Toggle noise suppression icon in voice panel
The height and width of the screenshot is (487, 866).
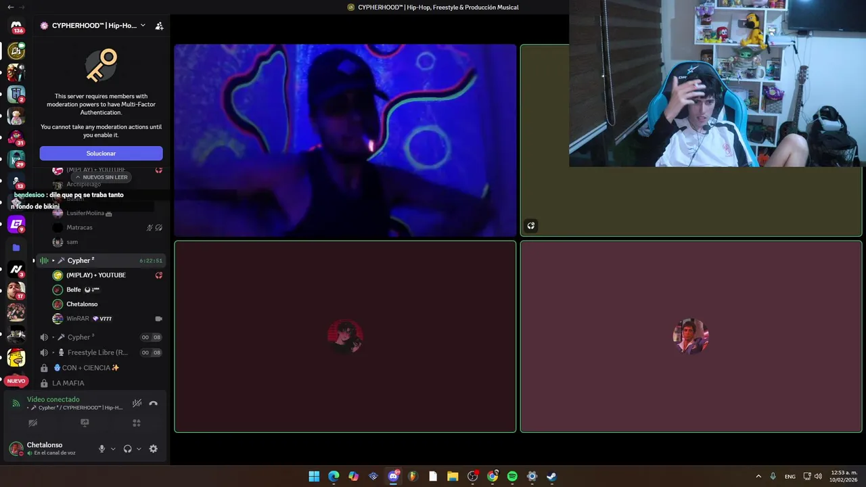137,403
